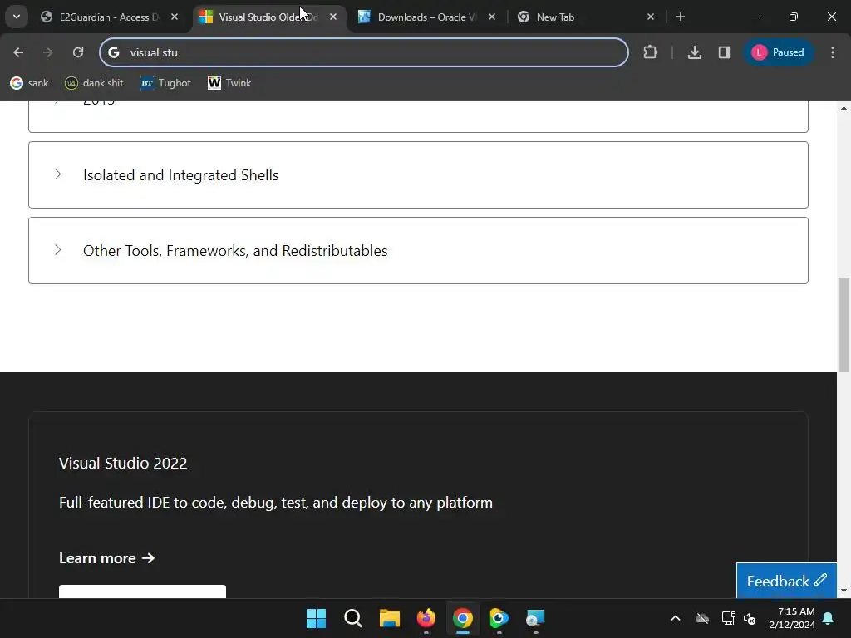Screen dimensions: 851x638
Task: Open the Chrome three-dot menu
Action: click(x=833, y=52)
